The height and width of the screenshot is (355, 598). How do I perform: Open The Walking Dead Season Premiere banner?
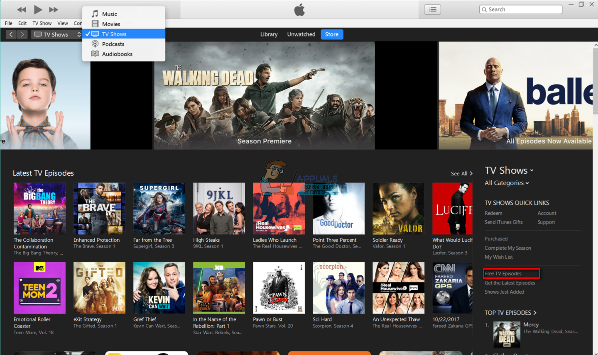click(x=265, y=95)
